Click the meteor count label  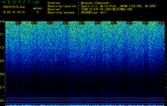(x=38, y=8)
